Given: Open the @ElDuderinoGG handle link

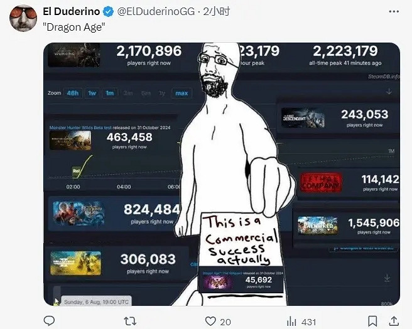Looking at the screenshot, I should 156,11.
